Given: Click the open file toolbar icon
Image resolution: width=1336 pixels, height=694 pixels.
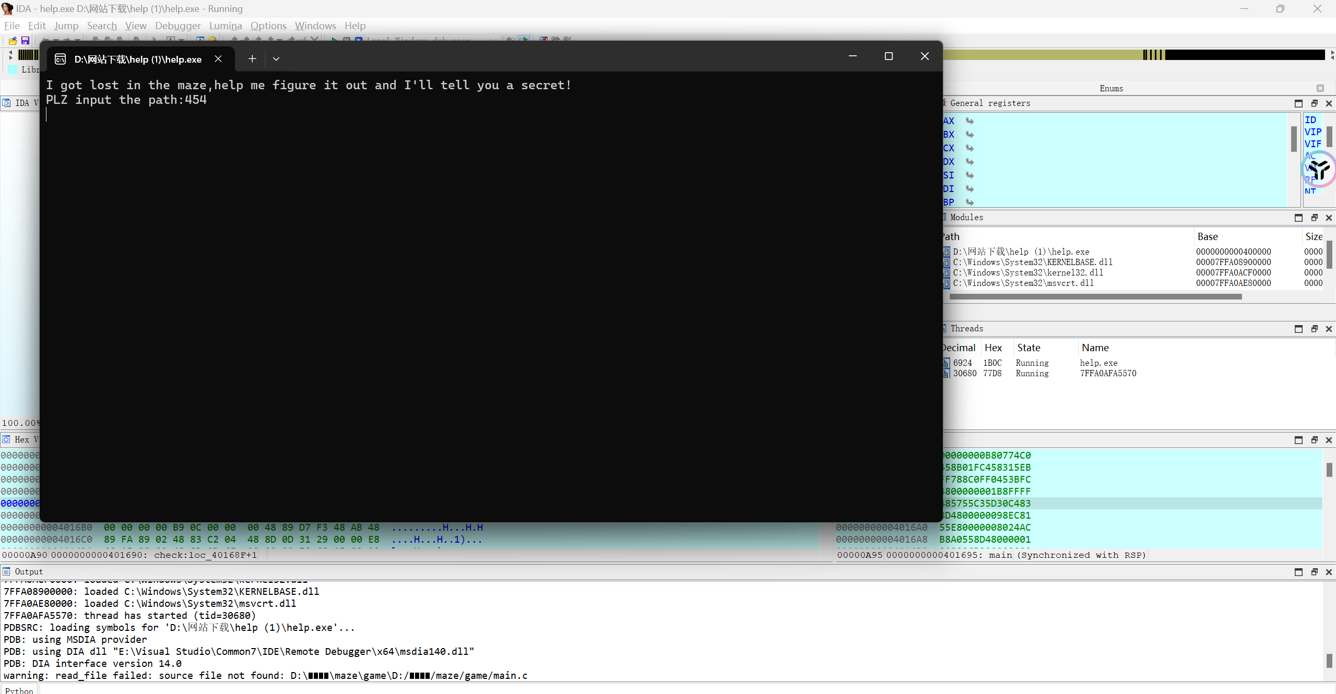Looking at the screenshot, I should [13, 40].
